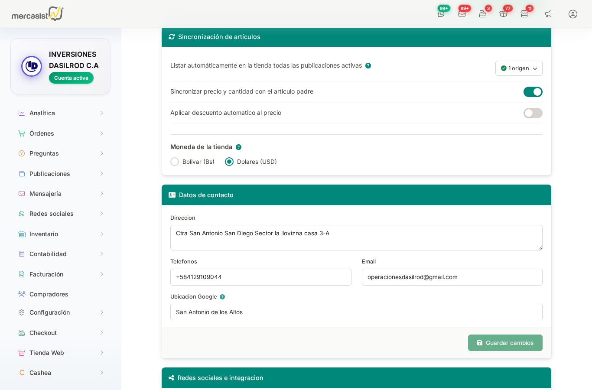Click the Mercasist logo

click(37, 14)
